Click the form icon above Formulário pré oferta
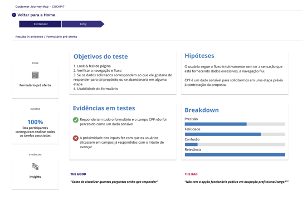Image resolution: width=307 pixels, height=219 pixels. 35,75
